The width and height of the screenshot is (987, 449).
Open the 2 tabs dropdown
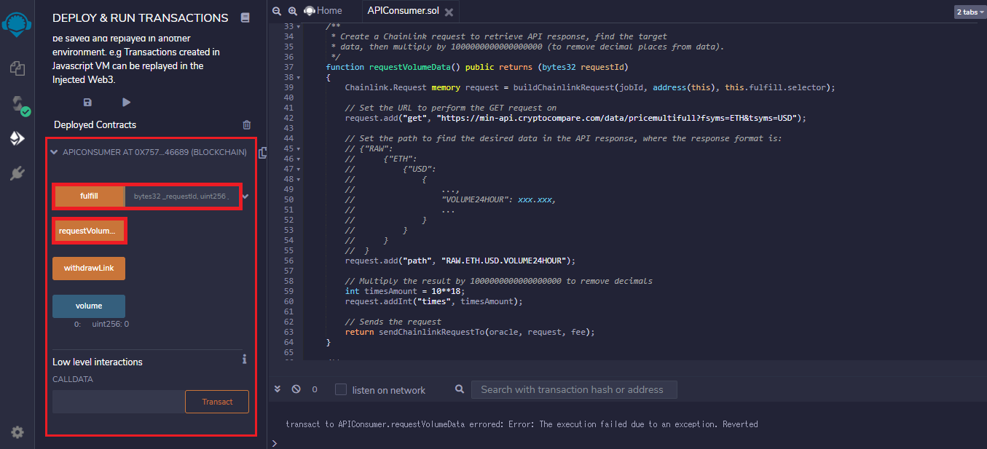(x=970, y=12)
